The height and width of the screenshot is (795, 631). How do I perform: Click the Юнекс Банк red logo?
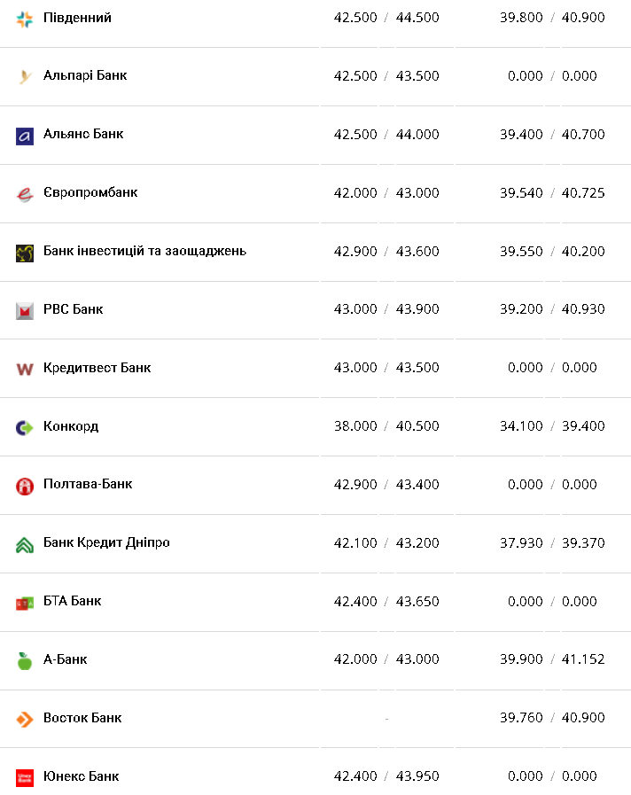pos(25,777)
